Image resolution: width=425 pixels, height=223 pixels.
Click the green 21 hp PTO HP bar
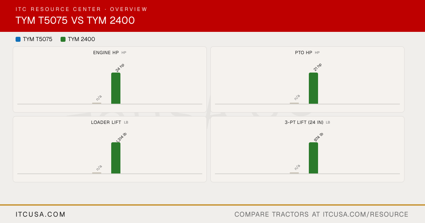pos(313,88)
